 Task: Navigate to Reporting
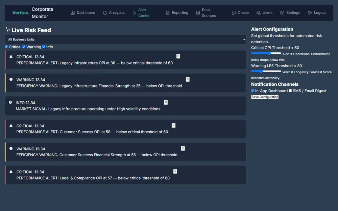tap(177, 13)
